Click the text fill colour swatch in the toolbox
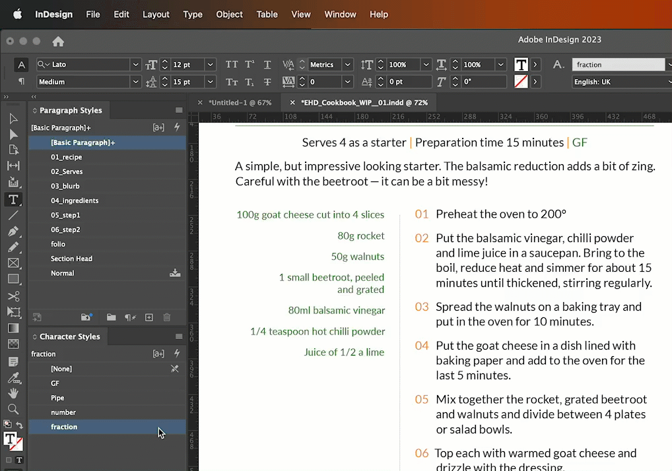 [10, 438]
